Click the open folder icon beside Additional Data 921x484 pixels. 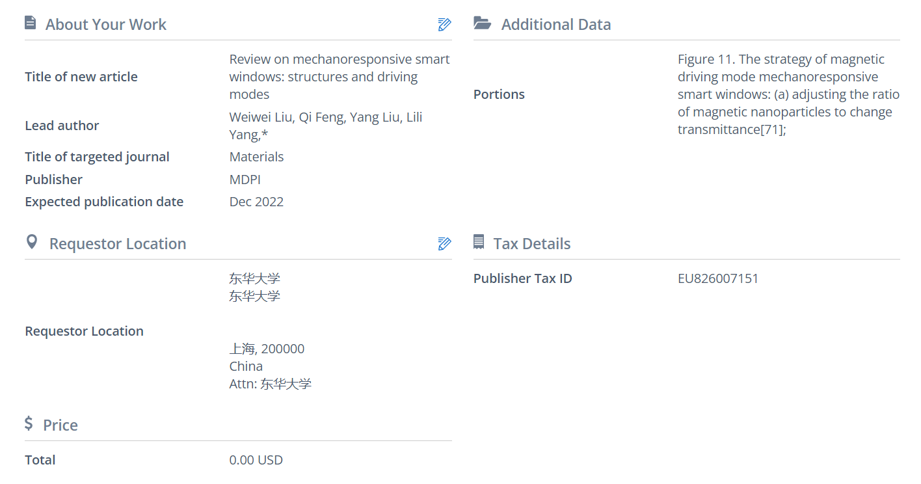[482, 24]
